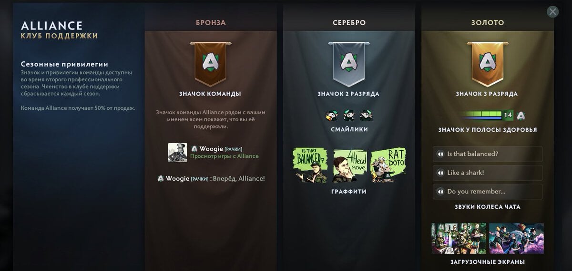View the second loading screen thumbnail
Image resolution: width=572 pixels, height=271 pixels.
(516, 238)
